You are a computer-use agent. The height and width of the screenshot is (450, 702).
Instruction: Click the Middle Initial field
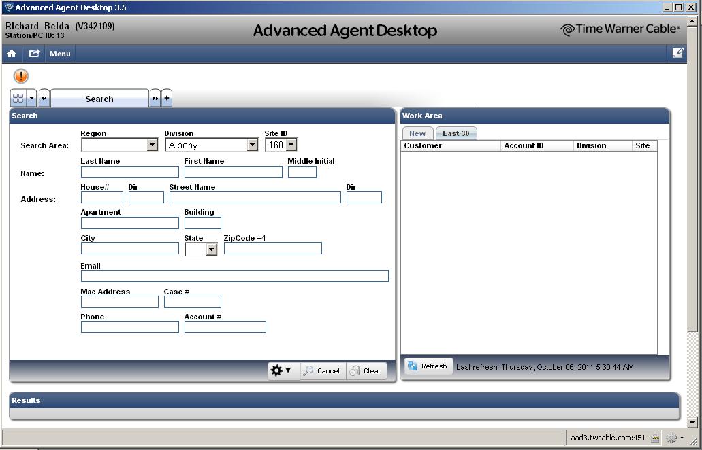pyautogui.click(x=302, y=172)
